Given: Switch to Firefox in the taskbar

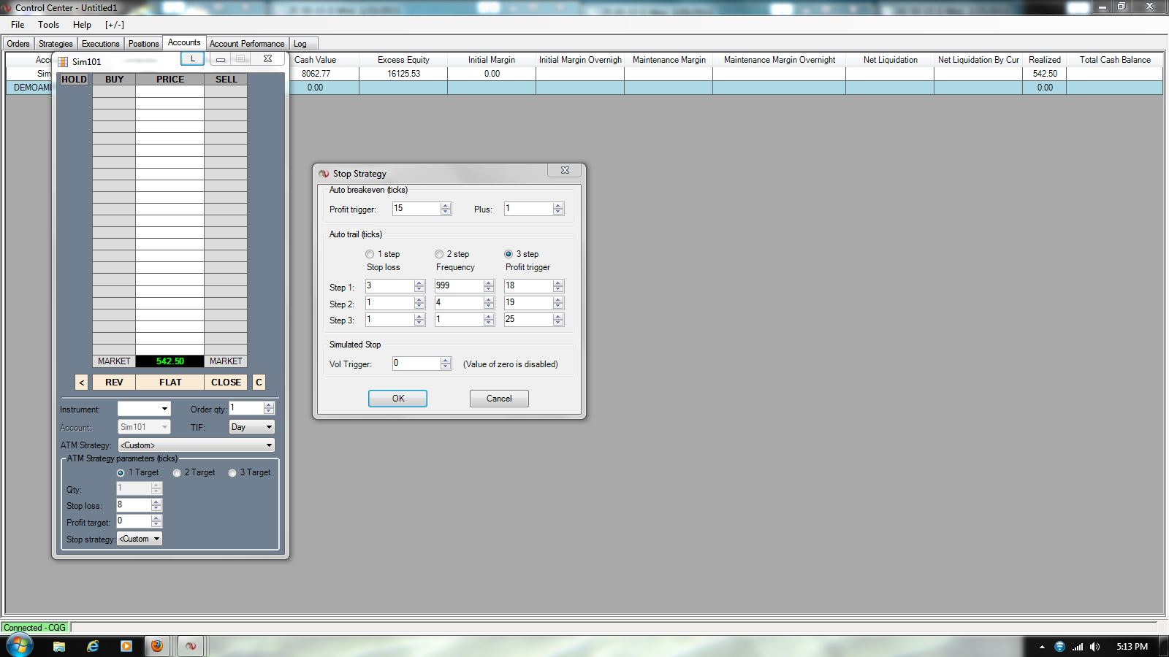Looking at the screenshot, I should click(x=156, y=646).
